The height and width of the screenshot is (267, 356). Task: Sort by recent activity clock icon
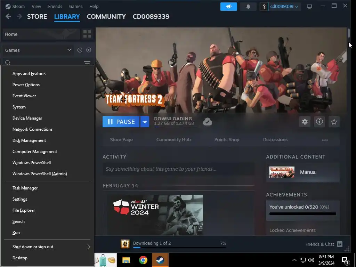point(80,50)
